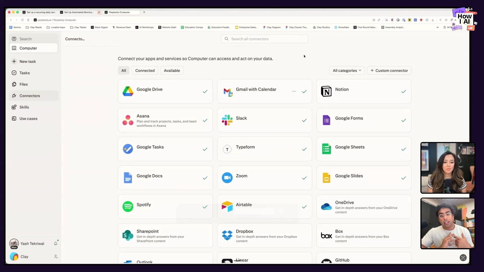484x272 pixels.
Task: Click the notification bell icon
Action: pos(56,244)
